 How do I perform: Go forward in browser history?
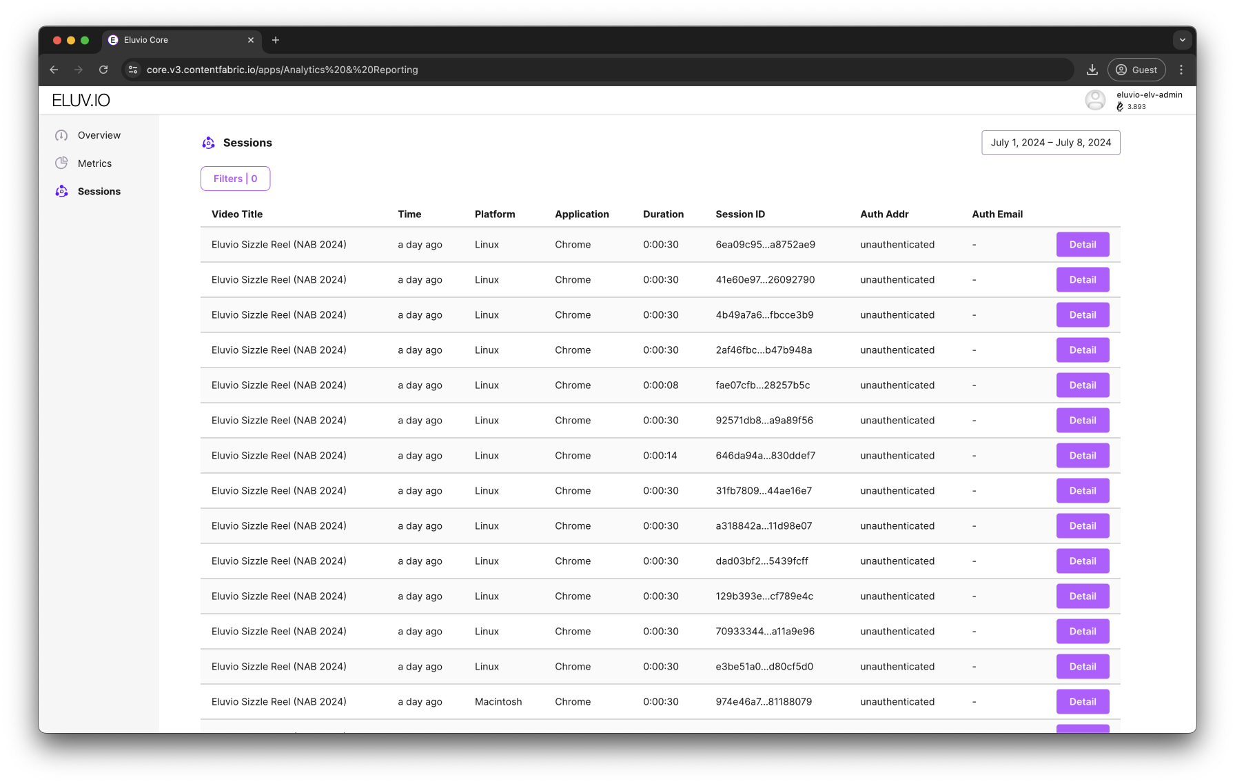(x=79, y=70)
